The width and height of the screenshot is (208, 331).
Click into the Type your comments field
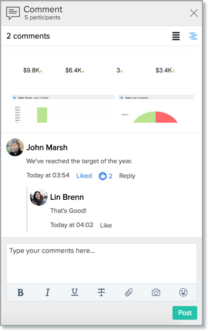coord(102,264)
